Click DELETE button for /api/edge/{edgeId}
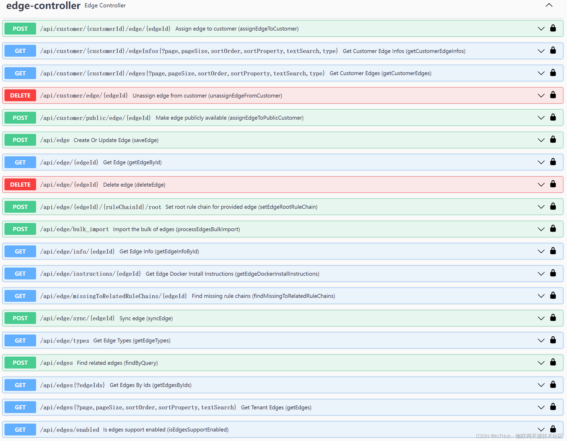The width and height of the screenshot is (567, 441). pyautogui.click(x=20, y=185)
